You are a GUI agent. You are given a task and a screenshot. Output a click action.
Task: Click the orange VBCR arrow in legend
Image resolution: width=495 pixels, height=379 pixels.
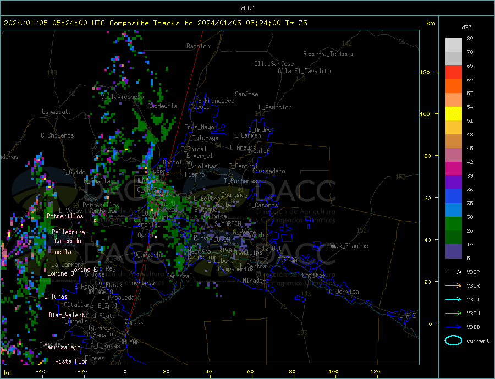pos(453,286)
